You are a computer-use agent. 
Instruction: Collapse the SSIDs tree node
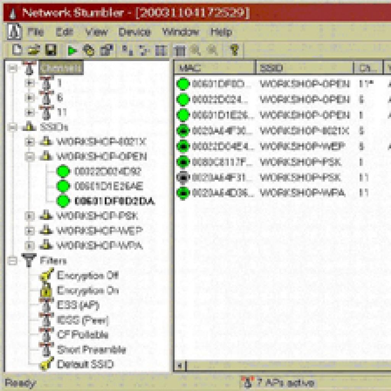point(13,128)
